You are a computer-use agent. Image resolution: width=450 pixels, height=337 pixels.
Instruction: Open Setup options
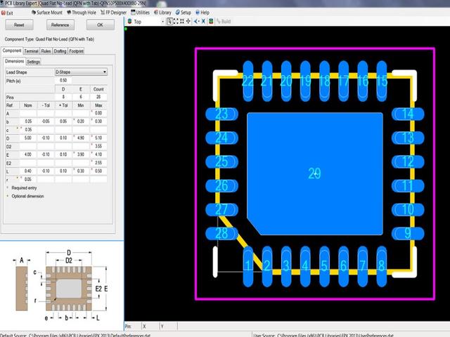185,13
